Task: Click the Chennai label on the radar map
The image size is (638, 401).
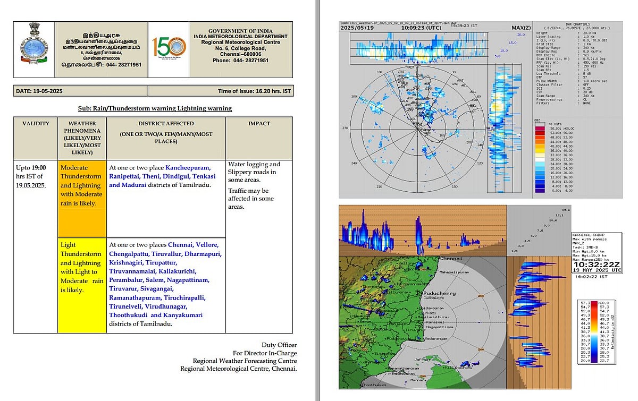Action: (451, 259)
